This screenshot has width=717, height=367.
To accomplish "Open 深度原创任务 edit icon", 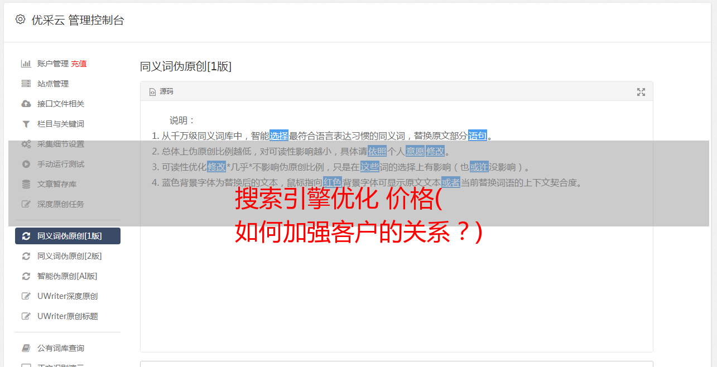I will (26, 204).
